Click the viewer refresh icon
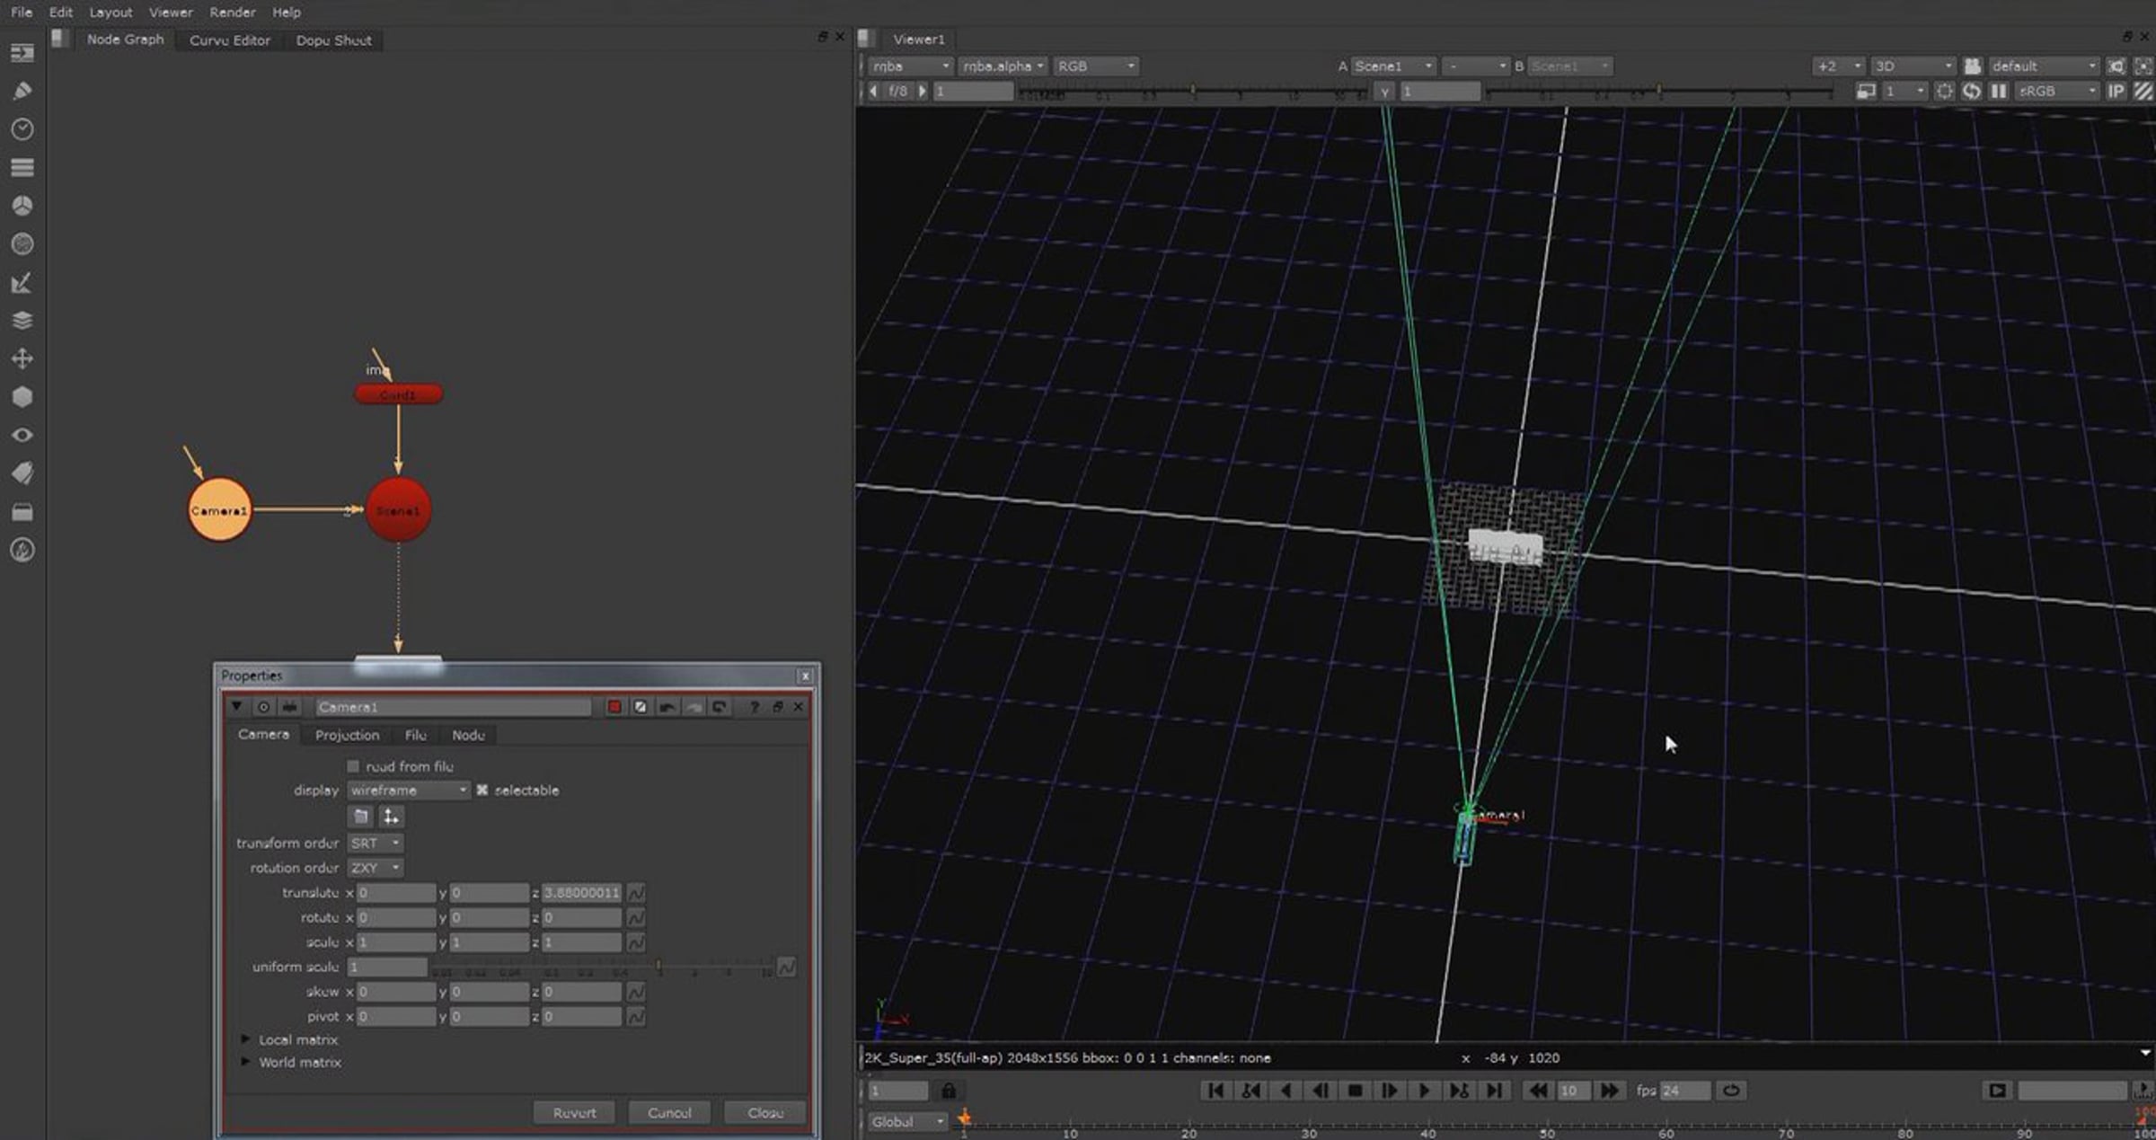 click(x=1971, y=91)
